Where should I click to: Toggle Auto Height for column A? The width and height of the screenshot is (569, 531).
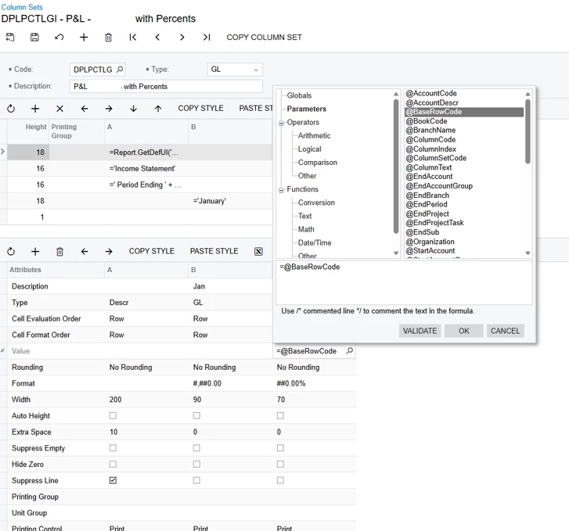point(113,415)
